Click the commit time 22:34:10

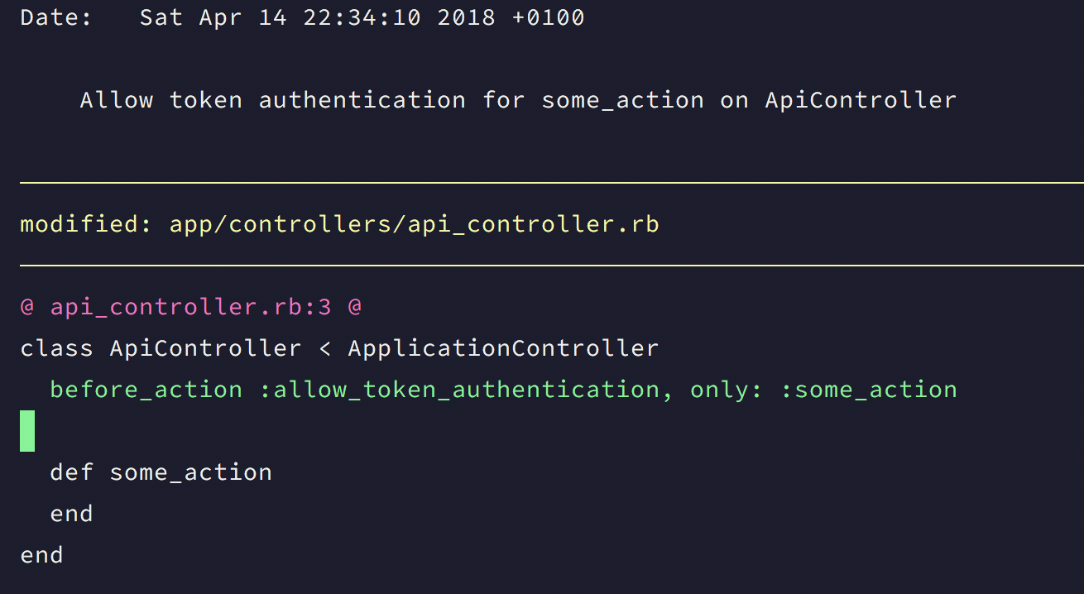362,17
